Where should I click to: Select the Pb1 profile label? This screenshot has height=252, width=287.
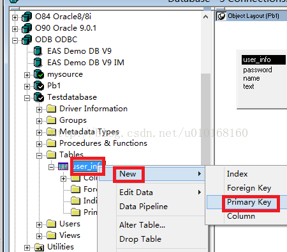(54, 86)
